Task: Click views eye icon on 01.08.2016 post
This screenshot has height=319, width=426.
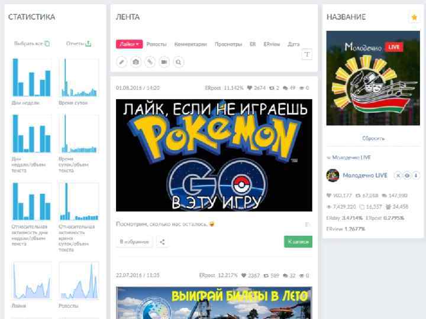Action: click(x=304, y=88)
